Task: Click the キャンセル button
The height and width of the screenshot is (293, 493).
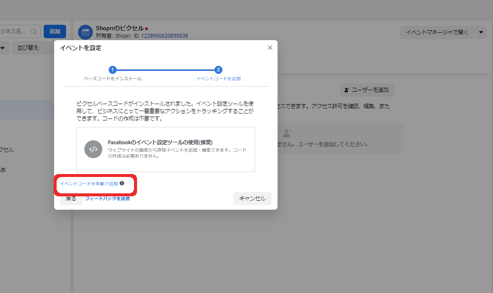Action: 252,198
